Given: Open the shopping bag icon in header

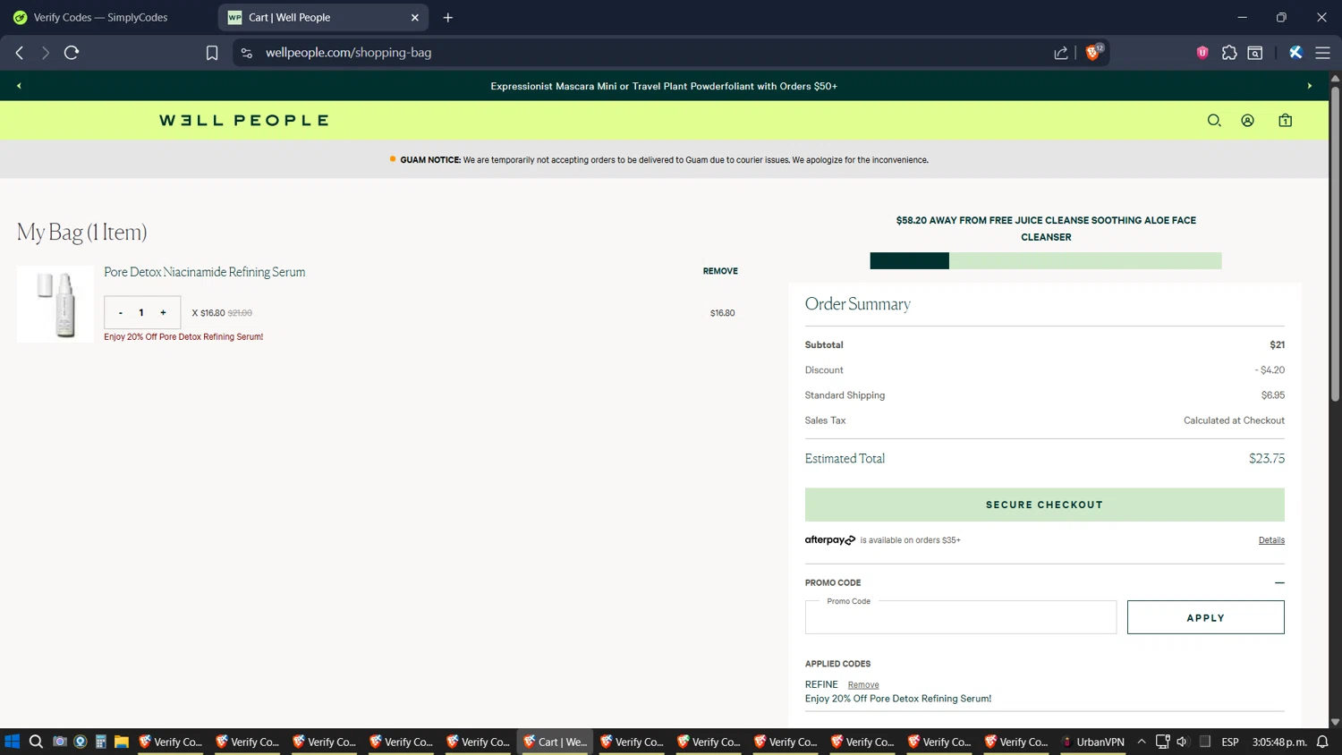Looking at the screenshot, I should click(x=1285, y=121).
